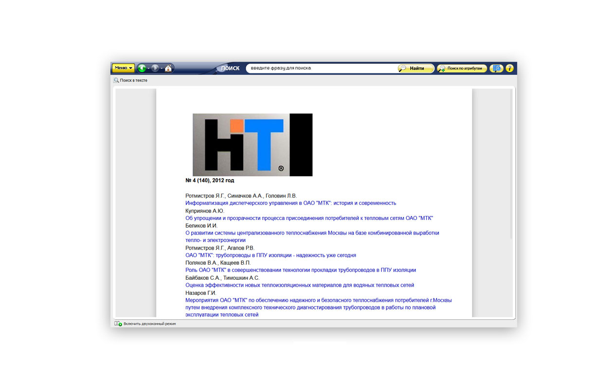Click author name Куприянов А.Ю.
This screenshot has width=616, height=380.
tap(205, 211)
